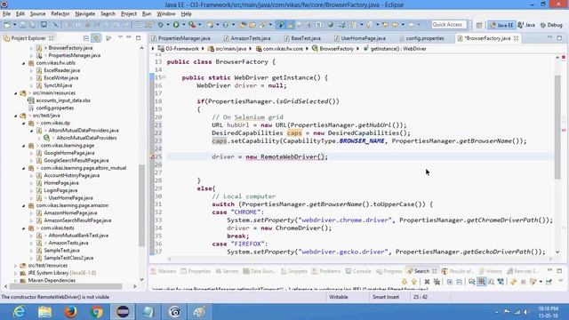Expand JRE System Library node
This screenshot has height=320, width=569.
(x=16, y=273)
